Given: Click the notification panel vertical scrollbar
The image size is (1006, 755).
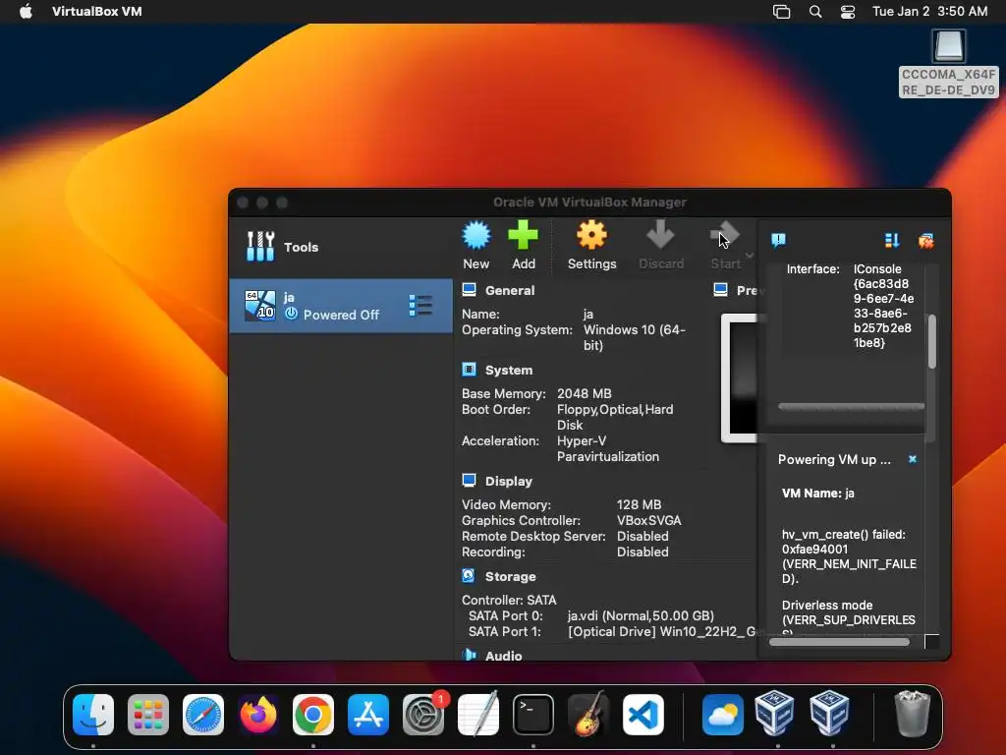Looking at the screenshot, I should (931, 341).
